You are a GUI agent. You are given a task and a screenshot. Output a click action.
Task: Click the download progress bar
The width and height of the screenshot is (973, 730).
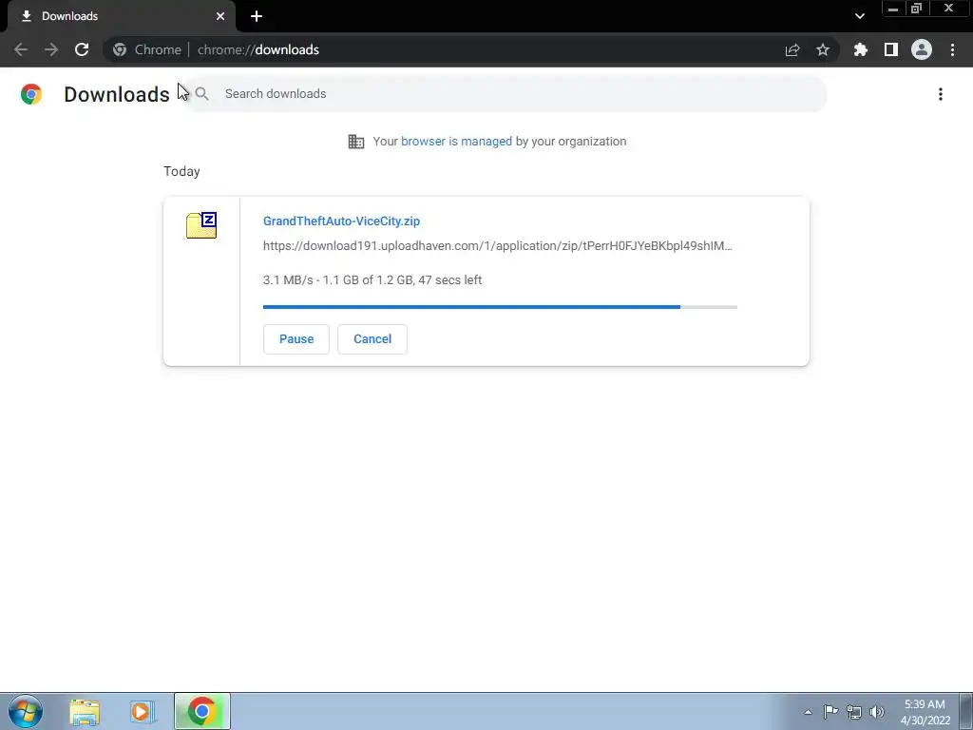500,307
